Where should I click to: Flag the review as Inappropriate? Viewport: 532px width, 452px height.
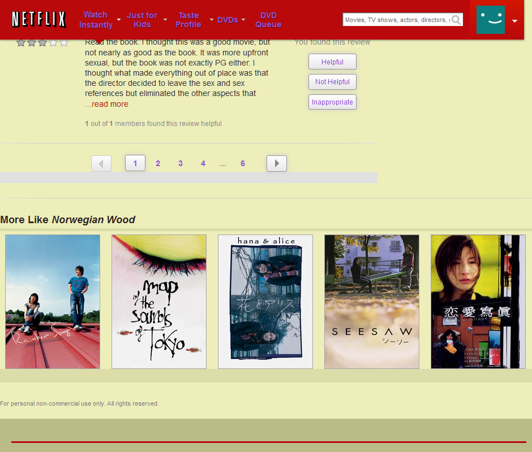(332, 102)
